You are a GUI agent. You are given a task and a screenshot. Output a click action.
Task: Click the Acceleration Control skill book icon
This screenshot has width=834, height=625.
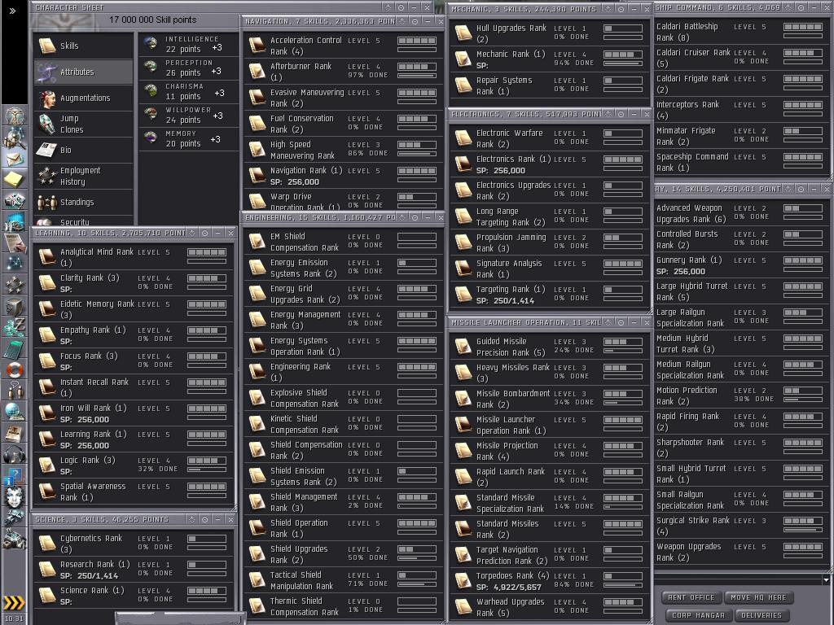[x=257, y=46]
